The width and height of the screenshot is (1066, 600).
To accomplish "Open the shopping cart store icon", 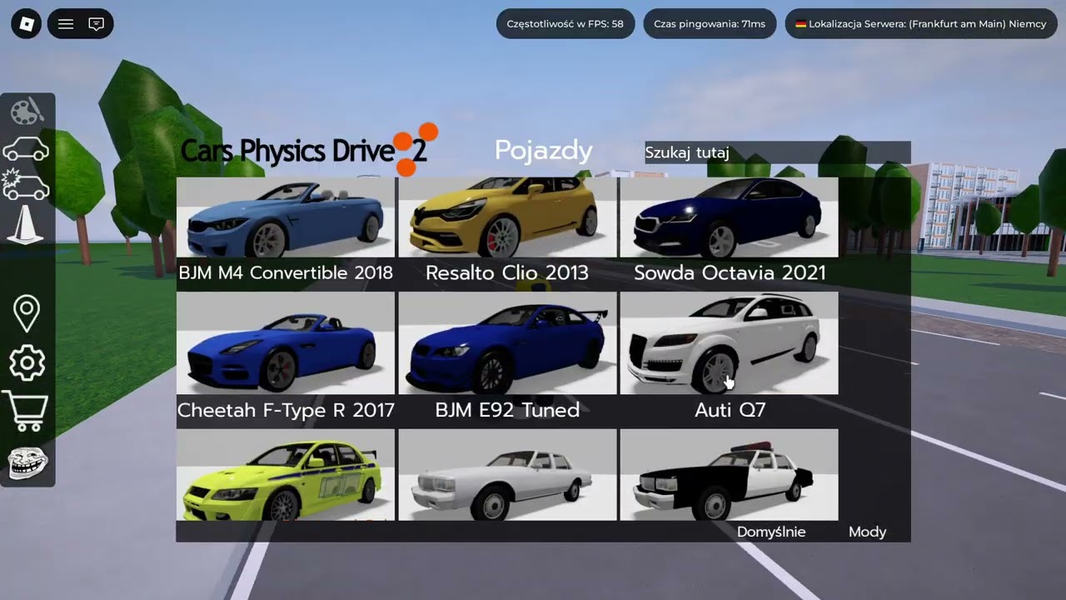I will 25,411.
